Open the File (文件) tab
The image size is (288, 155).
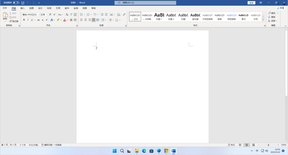pyautogui.click(x=5, y=8)
